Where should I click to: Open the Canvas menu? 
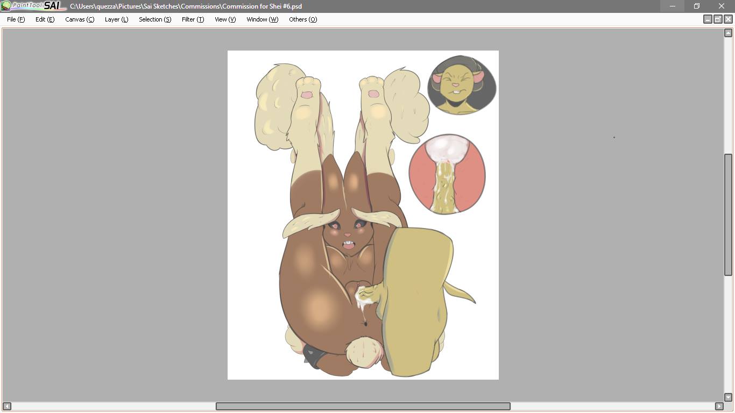coord(80,19)
